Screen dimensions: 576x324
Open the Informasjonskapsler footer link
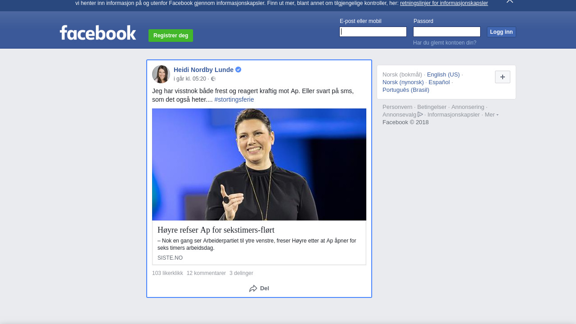click(454, 115)
